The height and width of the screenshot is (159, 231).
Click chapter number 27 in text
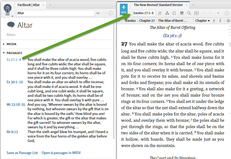point(124,44)
